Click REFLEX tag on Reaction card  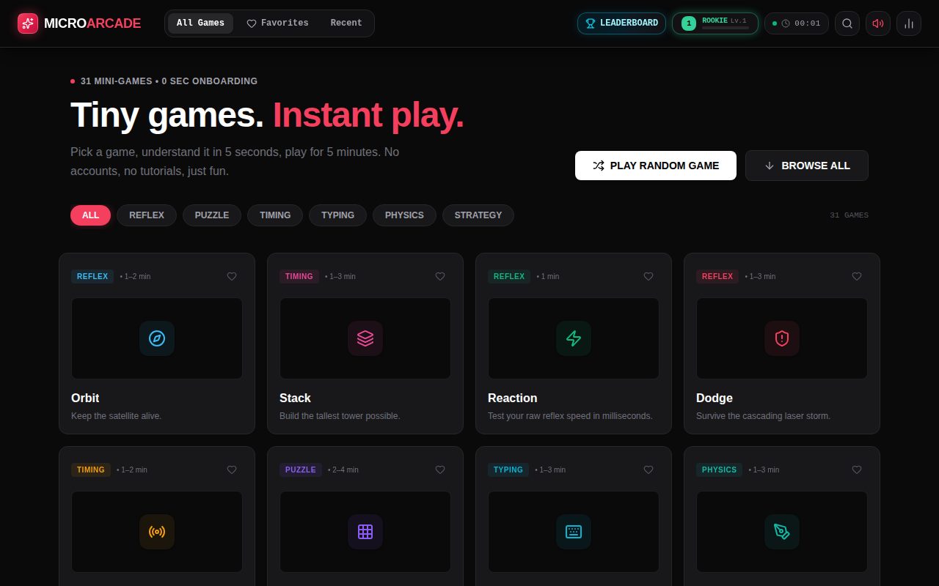coord(509,276)
